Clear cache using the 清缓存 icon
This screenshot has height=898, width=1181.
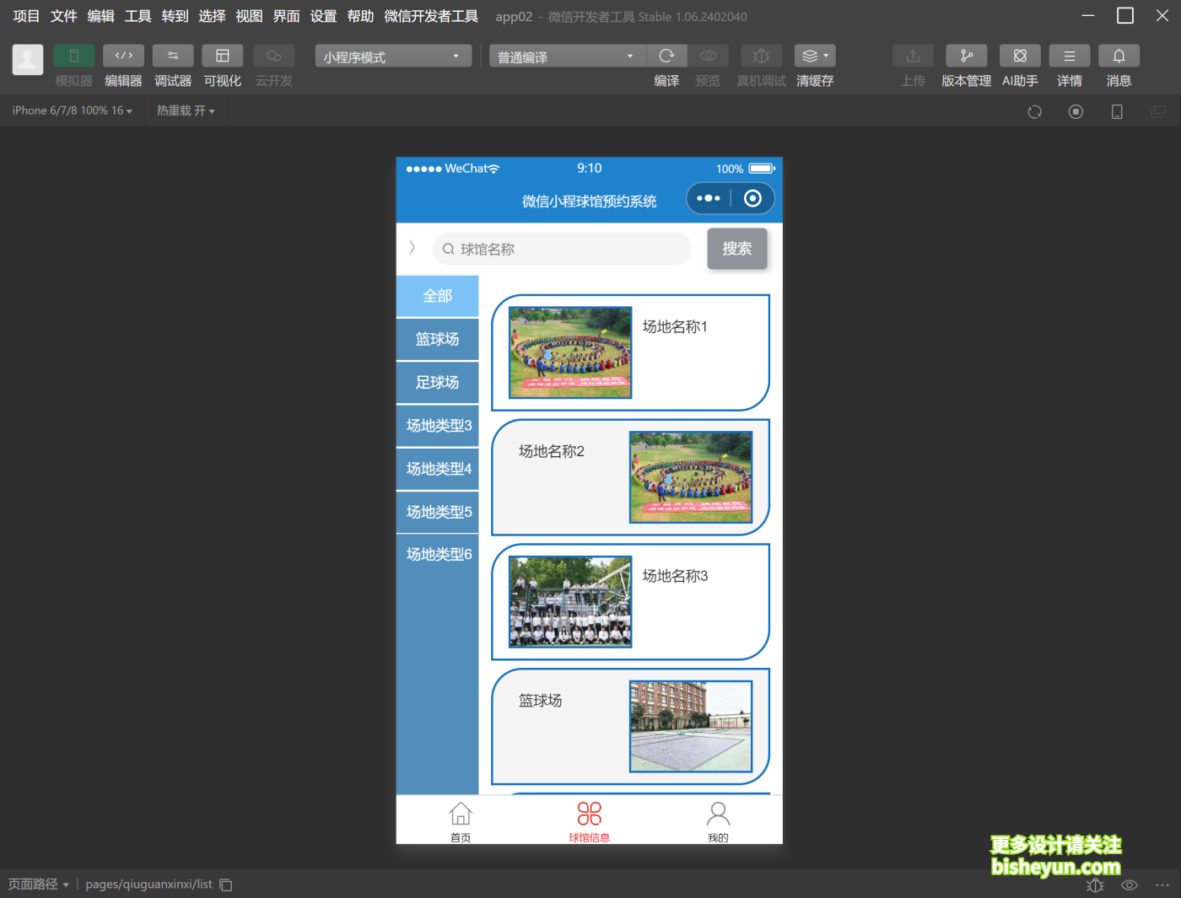pyautogui.click(x=812, y=56)
